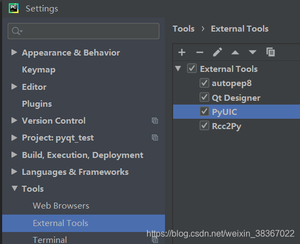Click the Appearance & Behavior label
The width and height of the screenshot is (300, 244).
click(71, 53)
